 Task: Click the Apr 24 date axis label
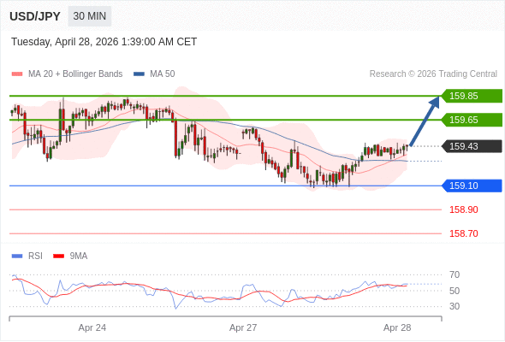pos(92,327)
